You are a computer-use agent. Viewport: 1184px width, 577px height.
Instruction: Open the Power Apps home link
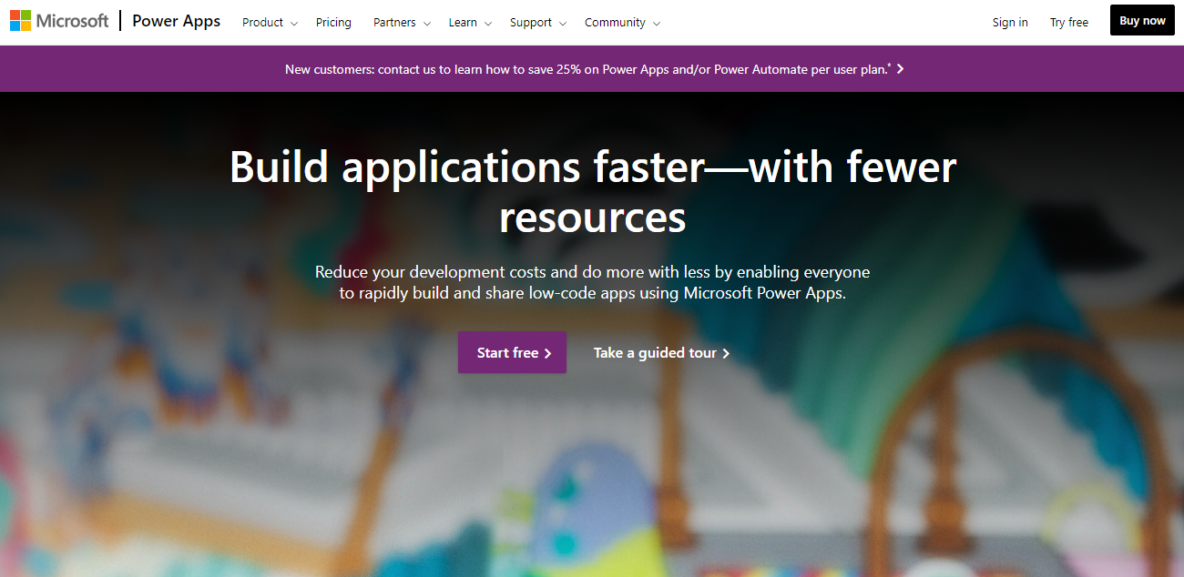click(177, 22)
